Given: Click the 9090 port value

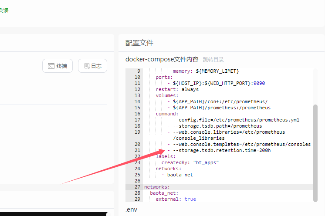Looking at the screenshot, I should pyautogui.click(x=259, y=83).
